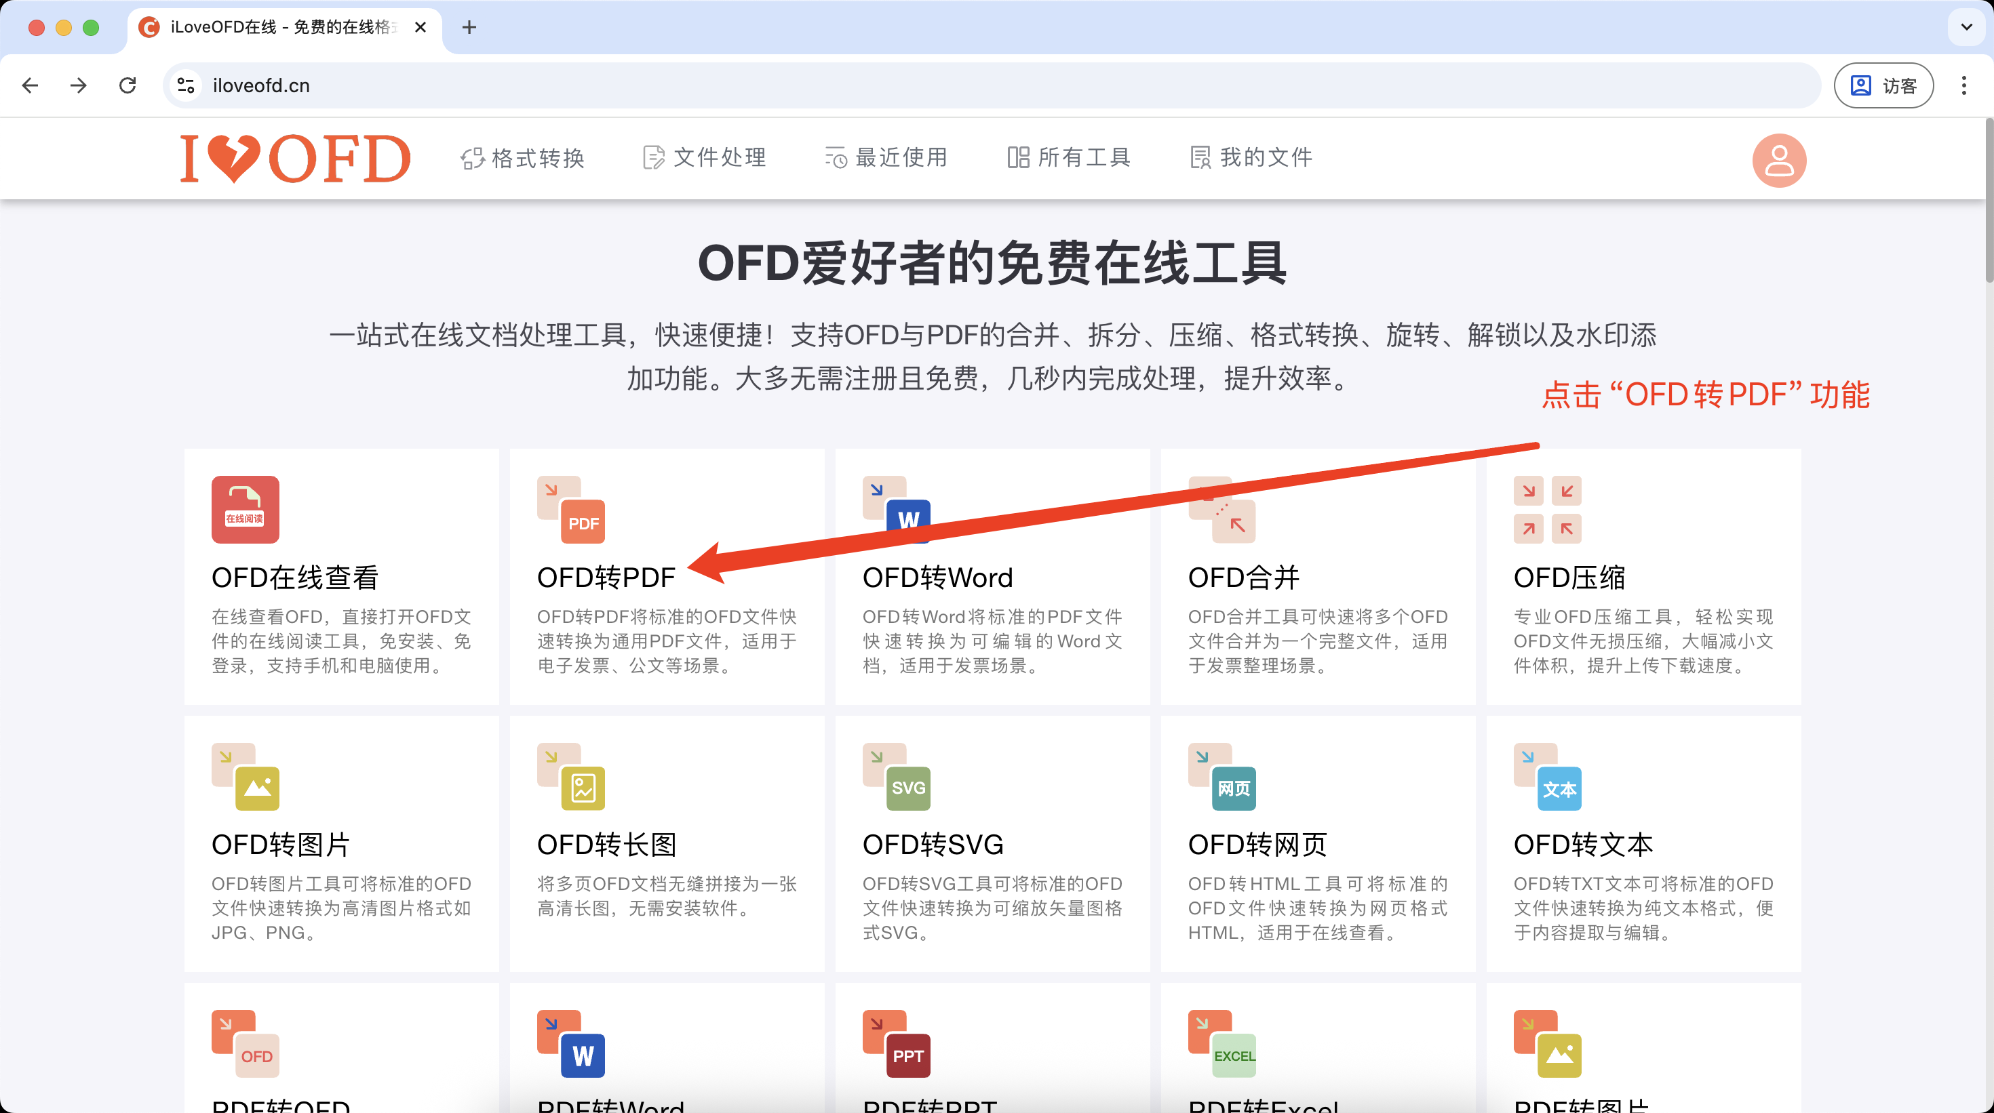1994x1113 pixels.
Task: Open the OFD在线查看 tool card
Action: (340, 576)
